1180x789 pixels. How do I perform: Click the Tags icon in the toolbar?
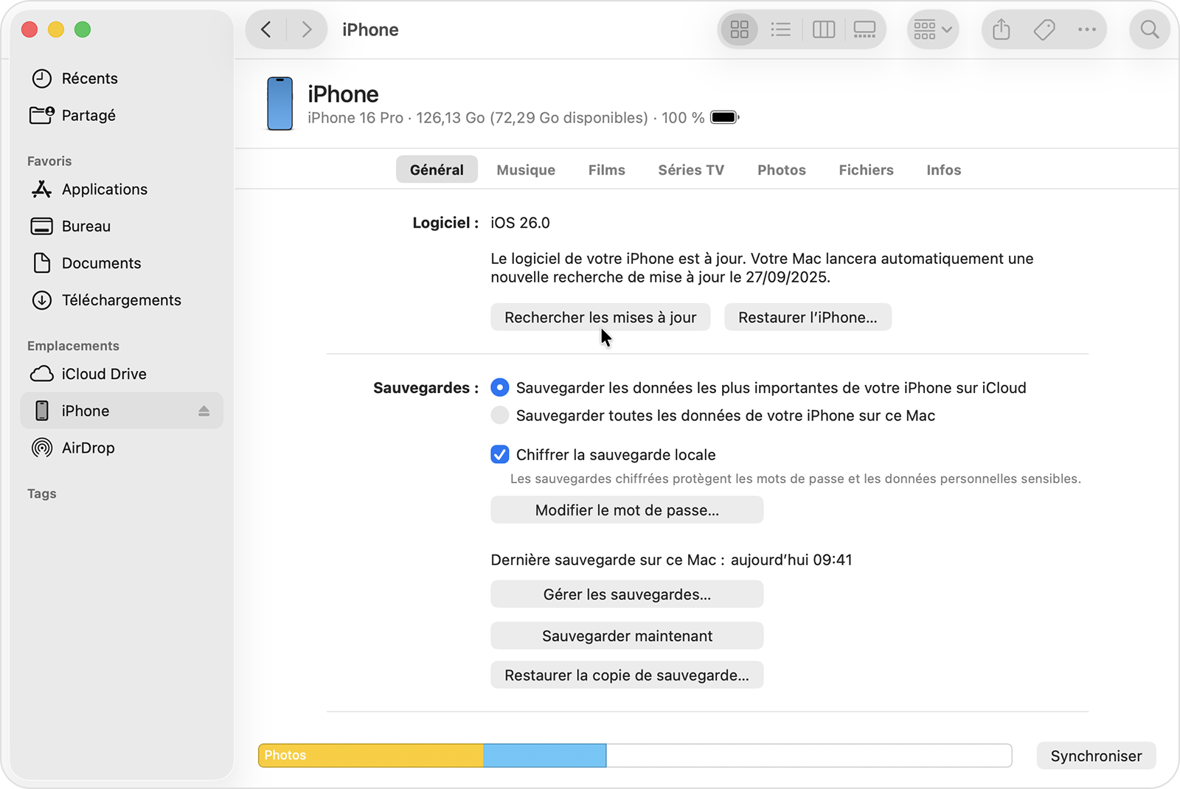1044,29
